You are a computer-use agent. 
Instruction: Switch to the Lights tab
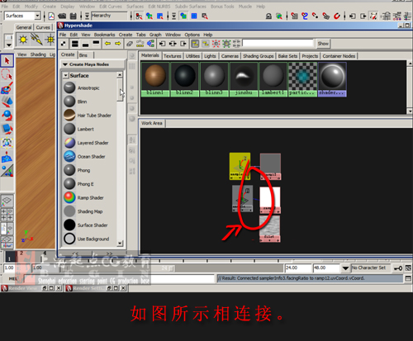[210, 56]
